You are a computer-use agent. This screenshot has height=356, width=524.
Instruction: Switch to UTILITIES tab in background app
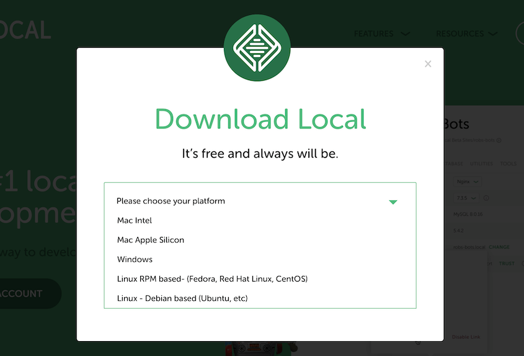(481, 164)
